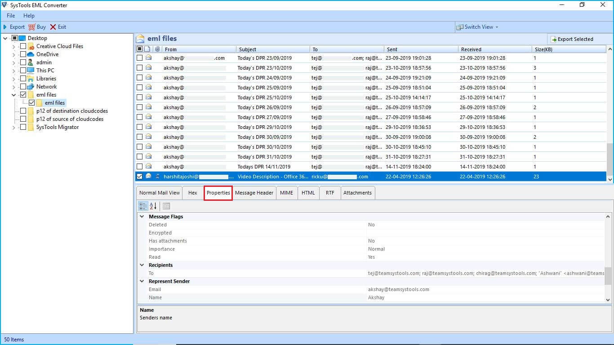Viewport: 614px width, 345px height.
Task: Click envelope icon of Today's DPR 31/10/2019 row
Action: (x=148, y=157)
